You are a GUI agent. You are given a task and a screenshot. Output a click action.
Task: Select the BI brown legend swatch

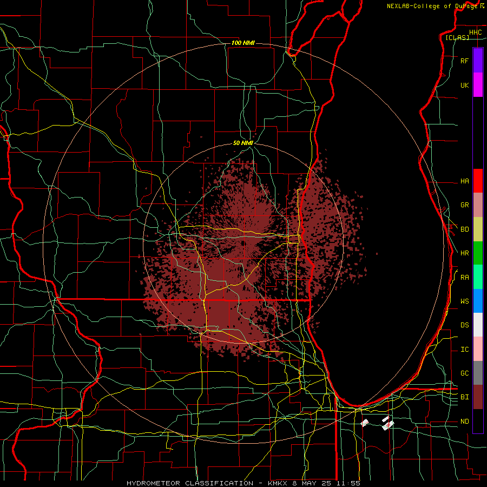[478, 397]
